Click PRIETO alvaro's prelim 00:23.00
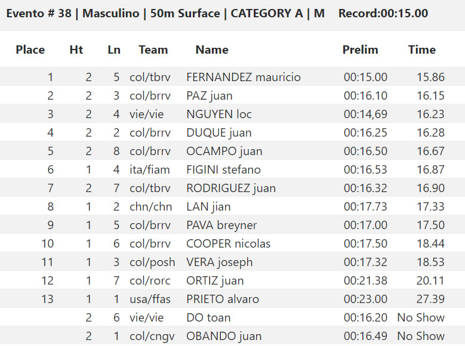This screenshot has height=346, width=465. (365, 299)
